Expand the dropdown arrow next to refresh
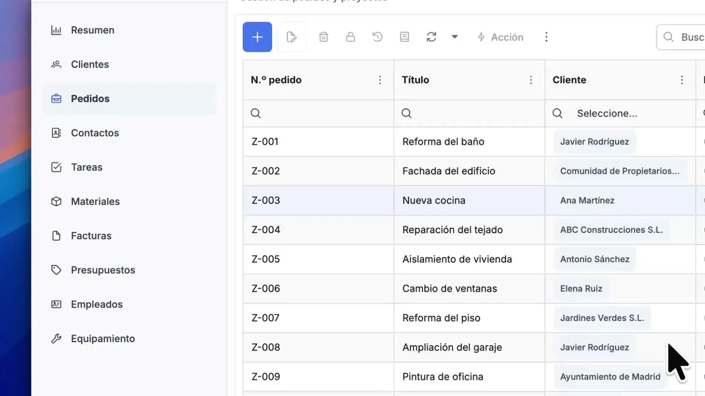The width and height of the screenshot is (705, 396). (454, 37)
